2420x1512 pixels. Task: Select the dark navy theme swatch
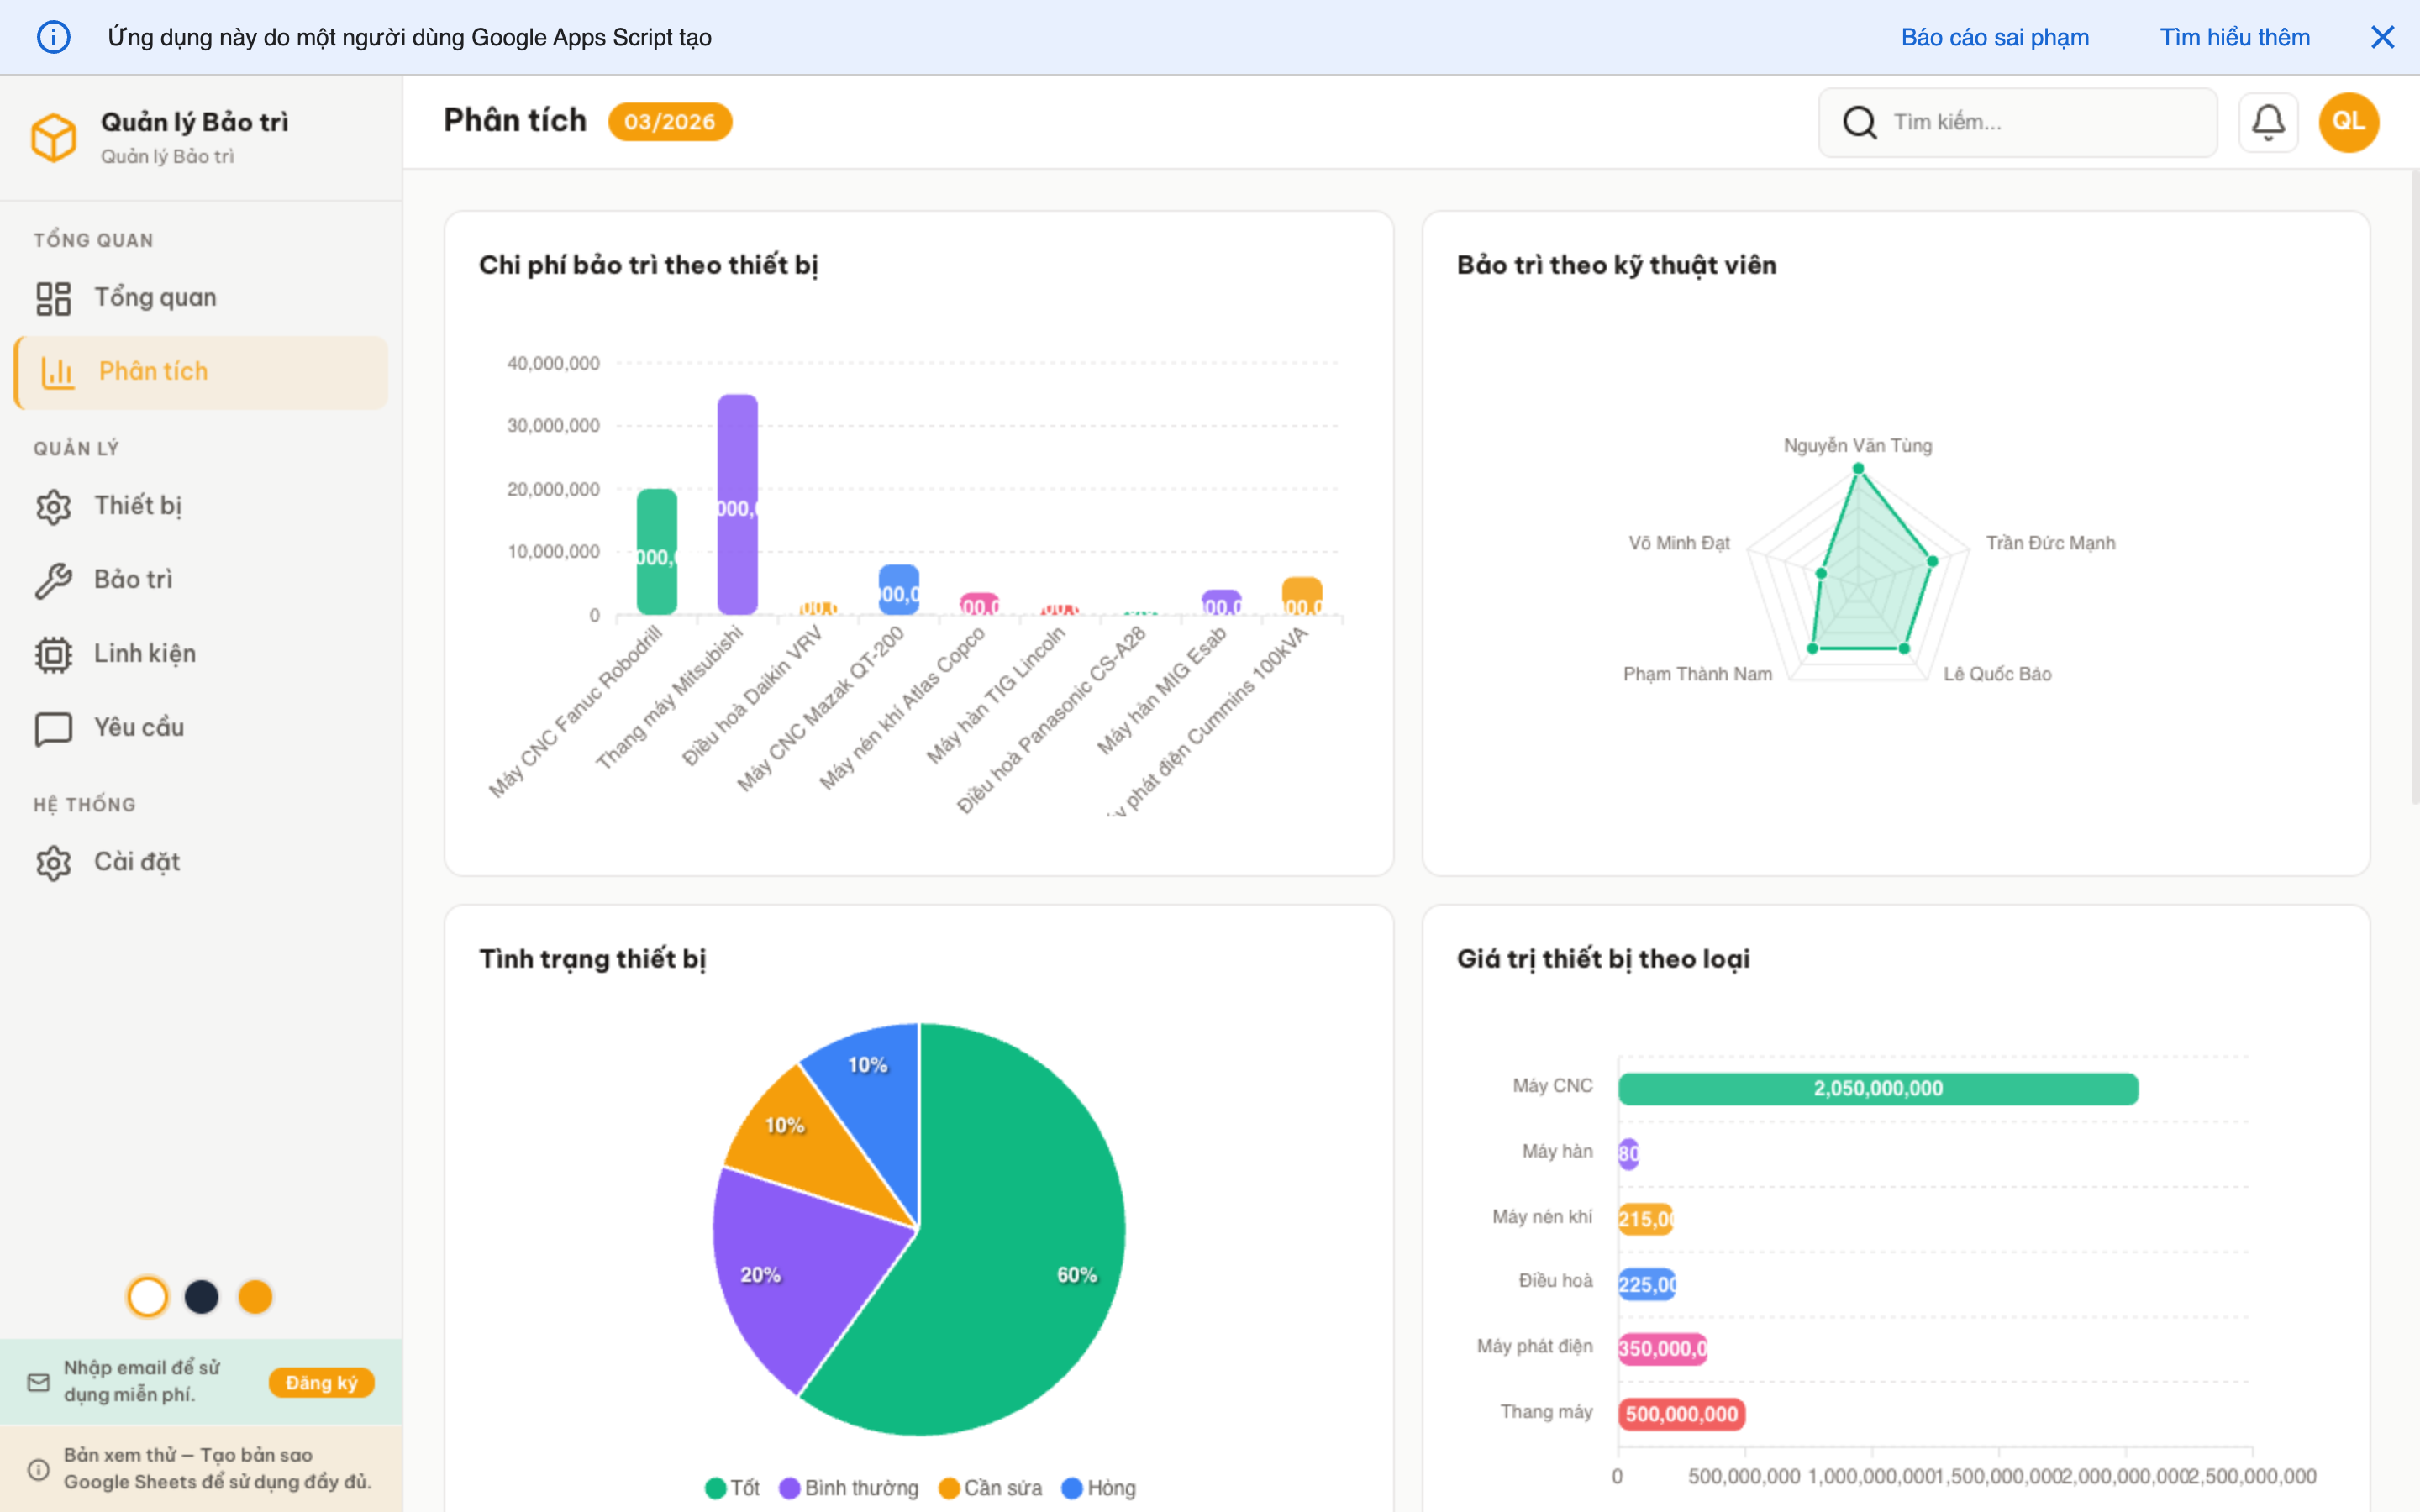point(201,1297)
